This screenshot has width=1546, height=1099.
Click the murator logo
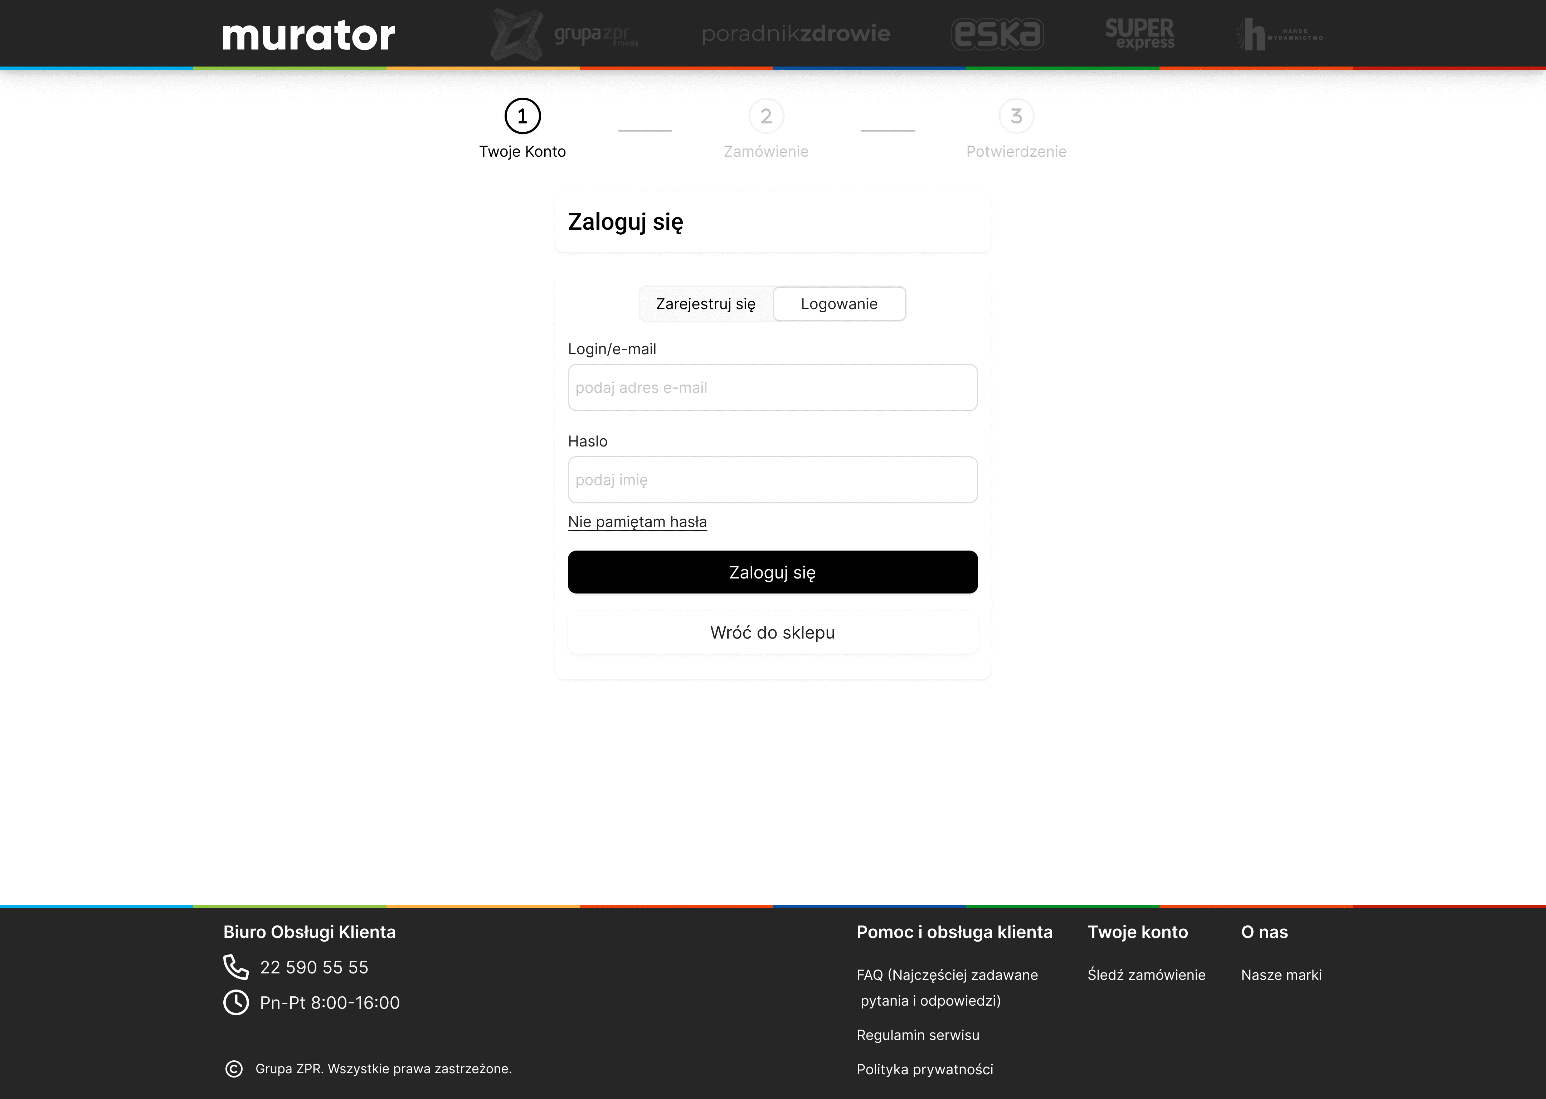click(x=308, y=35)
